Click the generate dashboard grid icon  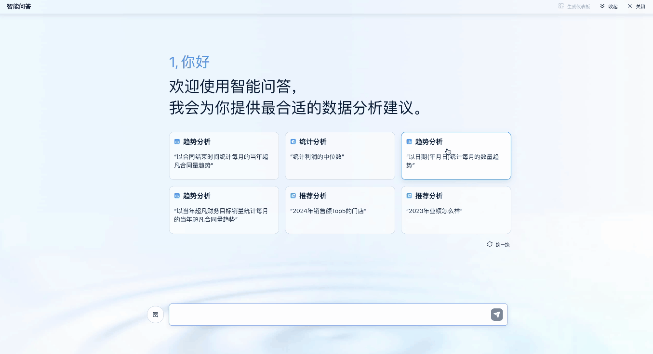[x=560, y=6]
